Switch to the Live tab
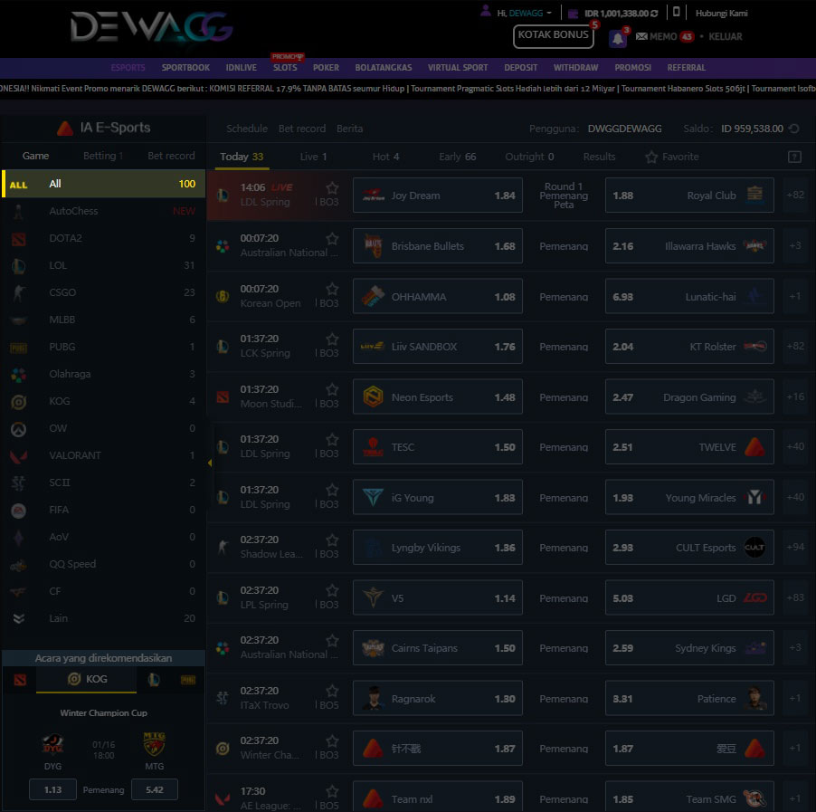The image size is (816, 812). [313, 157]
